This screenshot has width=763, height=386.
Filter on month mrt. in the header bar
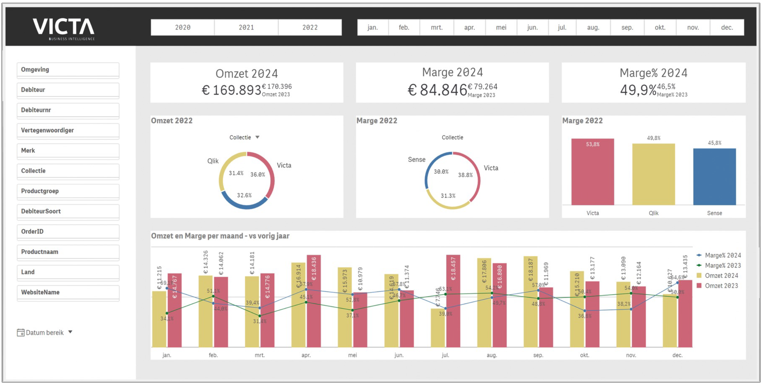click(x=437, y=27)
